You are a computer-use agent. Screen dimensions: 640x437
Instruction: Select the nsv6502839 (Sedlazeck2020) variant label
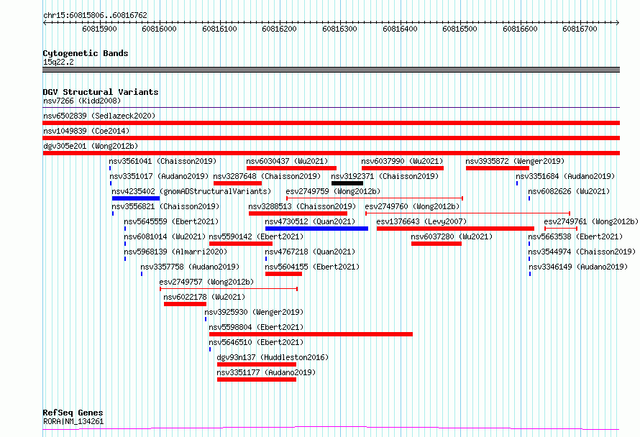tap(99, 116)
